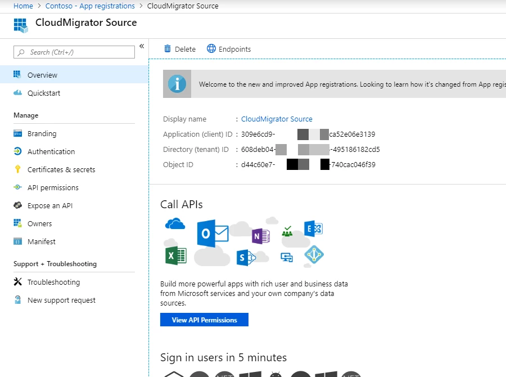506x377 pixels.
Task: Click the CloudMigrator Source display name link
Action: click(277, 119)
